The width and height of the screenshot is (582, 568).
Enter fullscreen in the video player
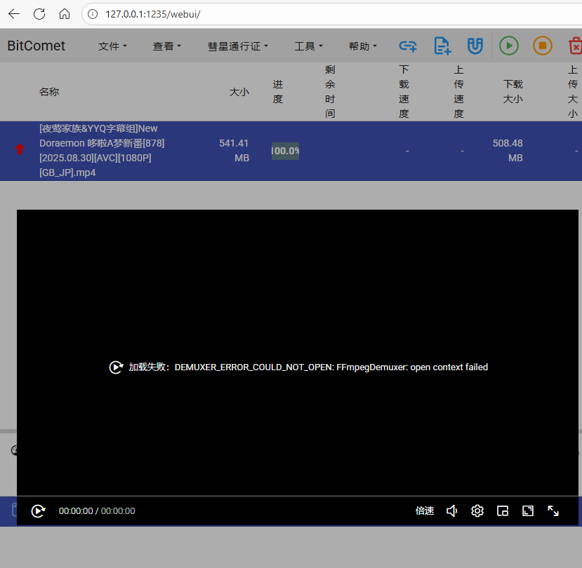pos(553,511)
